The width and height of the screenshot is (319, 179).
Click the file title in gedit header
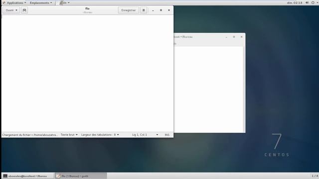(x=87, y=8)
